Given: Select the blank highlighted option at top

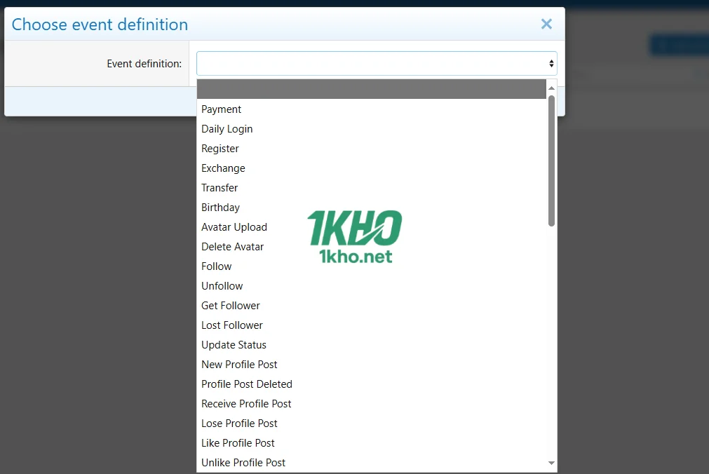Looking at the screenshot, I should (x=371, y=89).
